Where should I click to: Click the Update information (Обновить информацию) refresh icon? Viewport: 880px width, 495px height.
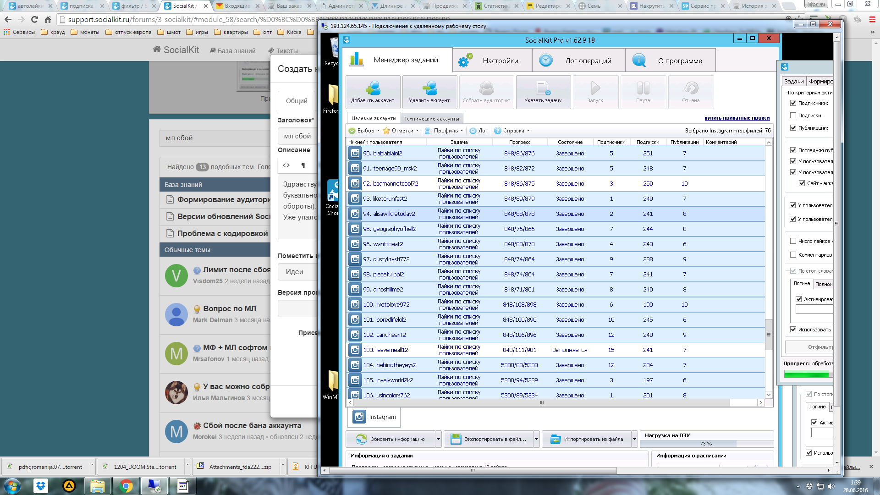click(x=361, y=439)
